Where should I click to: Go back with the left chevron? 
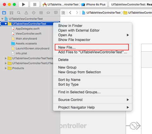click(x=70, y=13)
